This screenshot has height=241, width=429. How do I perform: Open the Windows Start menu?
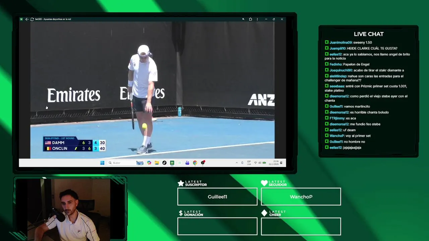102,163
